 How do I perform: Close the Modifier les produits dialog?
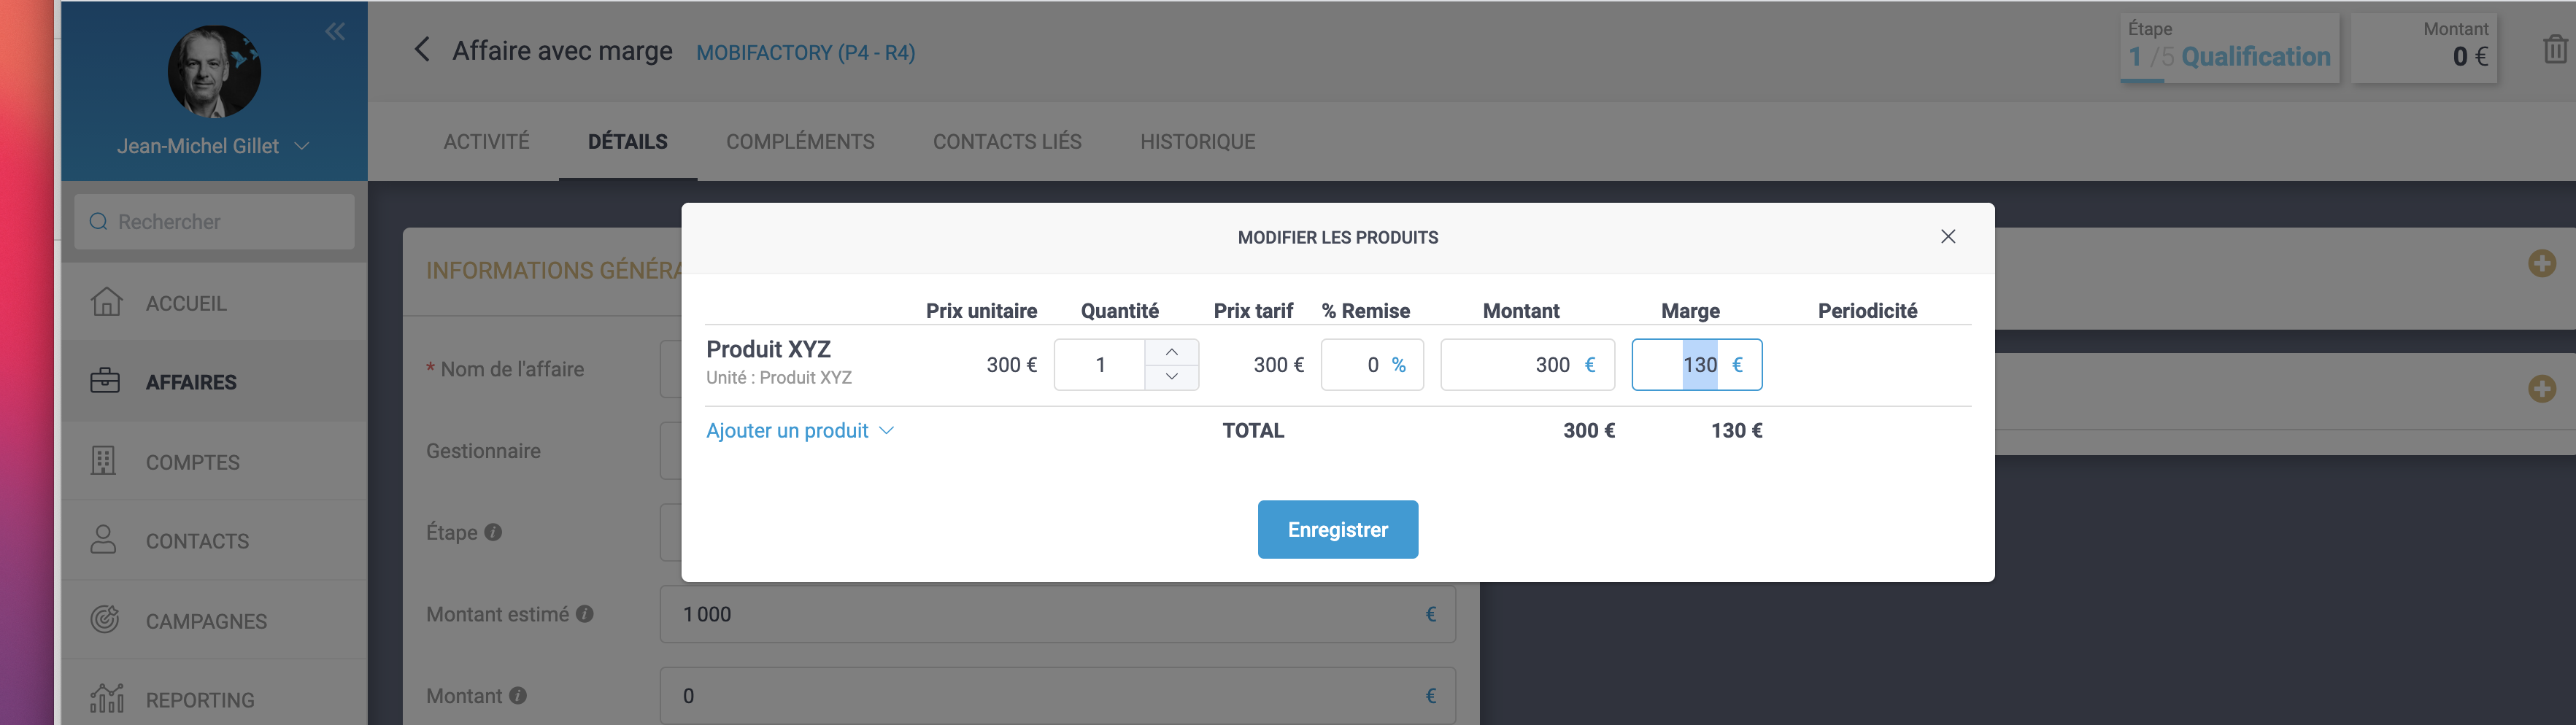pos(1947,237)
